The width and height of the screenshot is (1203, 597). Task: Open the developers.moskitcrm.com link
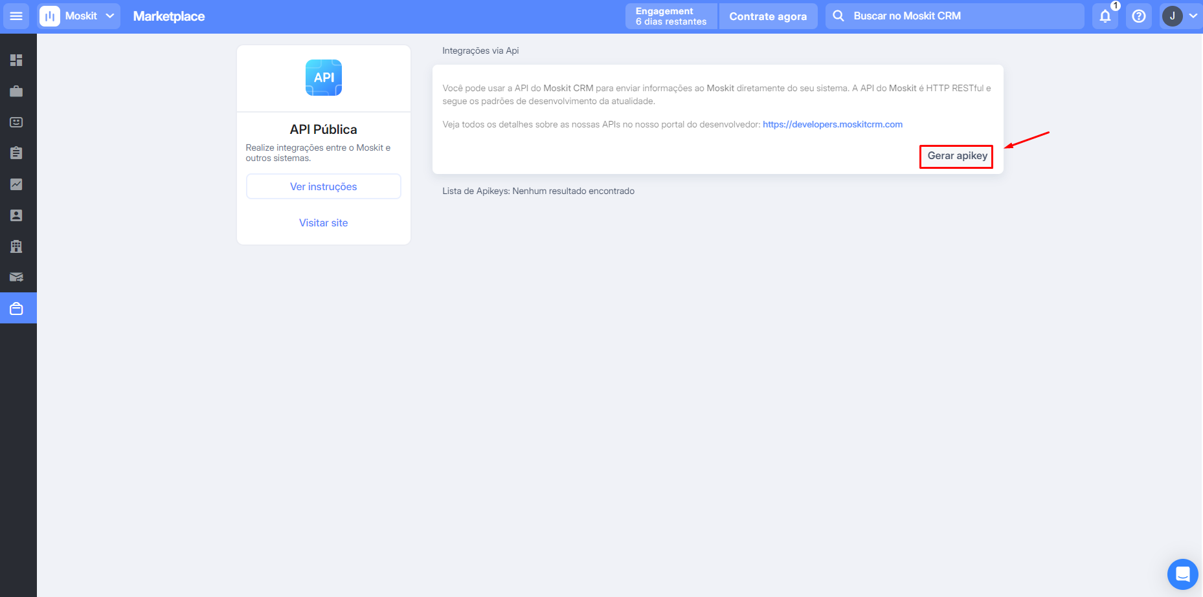(833, 124)
